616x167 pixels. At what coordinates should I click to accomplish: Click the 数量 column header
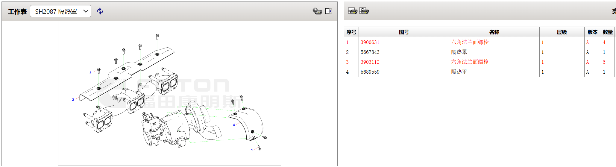click(x=608, y=32)
